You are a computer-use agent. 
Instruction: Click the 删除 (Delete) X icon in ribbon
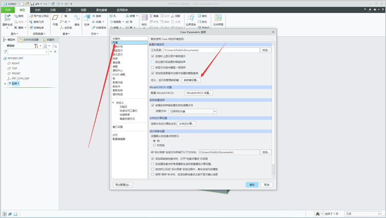point(16,28)
